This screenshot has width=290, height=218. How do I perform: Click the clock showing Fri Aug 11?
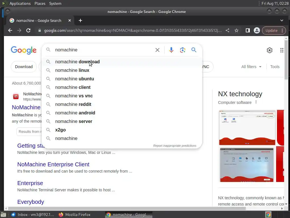click(275, 3)
